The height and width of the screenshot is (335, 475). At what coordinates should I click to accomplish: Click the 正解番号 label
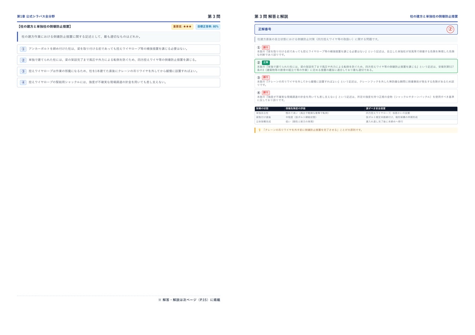pyautogui.click(x=265, y=29)
